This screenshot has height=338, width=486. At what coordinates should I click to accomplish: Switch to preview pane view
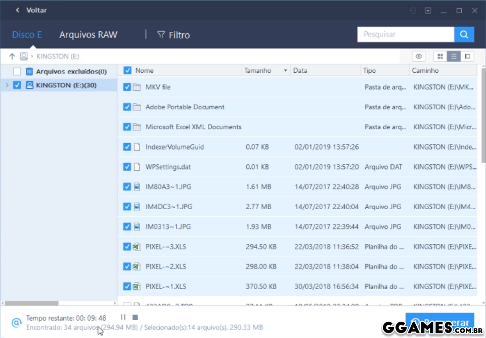coord(467,56)
